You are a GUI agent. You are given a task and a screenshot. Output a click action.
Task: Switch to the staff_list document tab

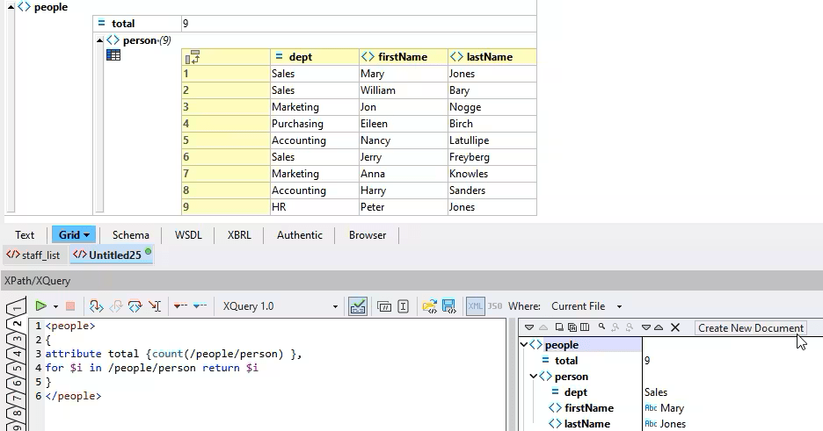34,255
